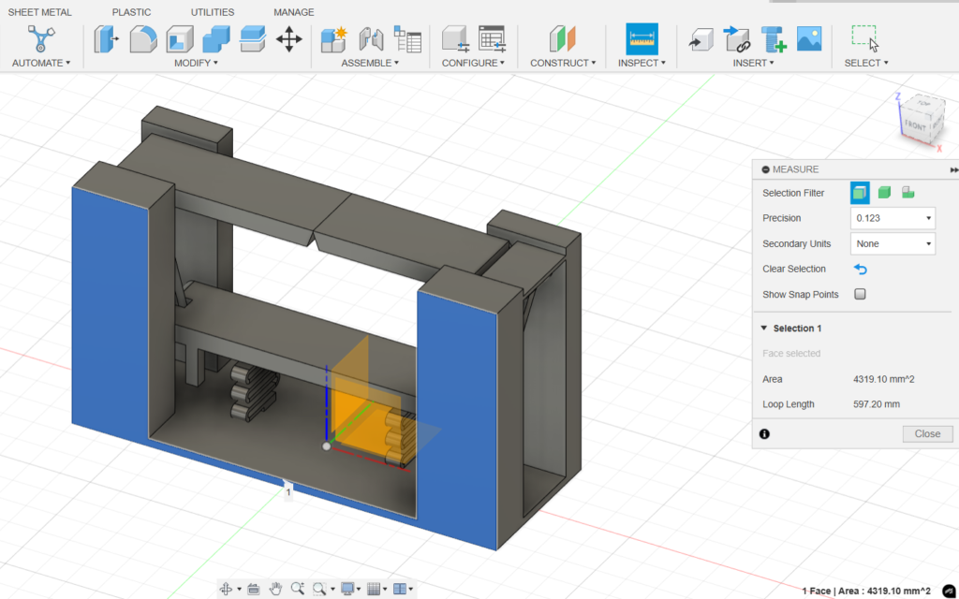This screenshot has height=599, width=959.
Task: Click the Grid and Snaps icon
Action: pos(374,589)
